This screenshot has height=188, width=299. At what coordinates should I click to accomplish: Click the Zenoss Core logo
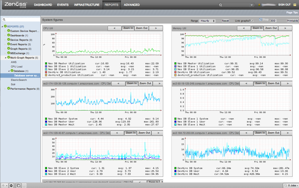coord(16,5)
